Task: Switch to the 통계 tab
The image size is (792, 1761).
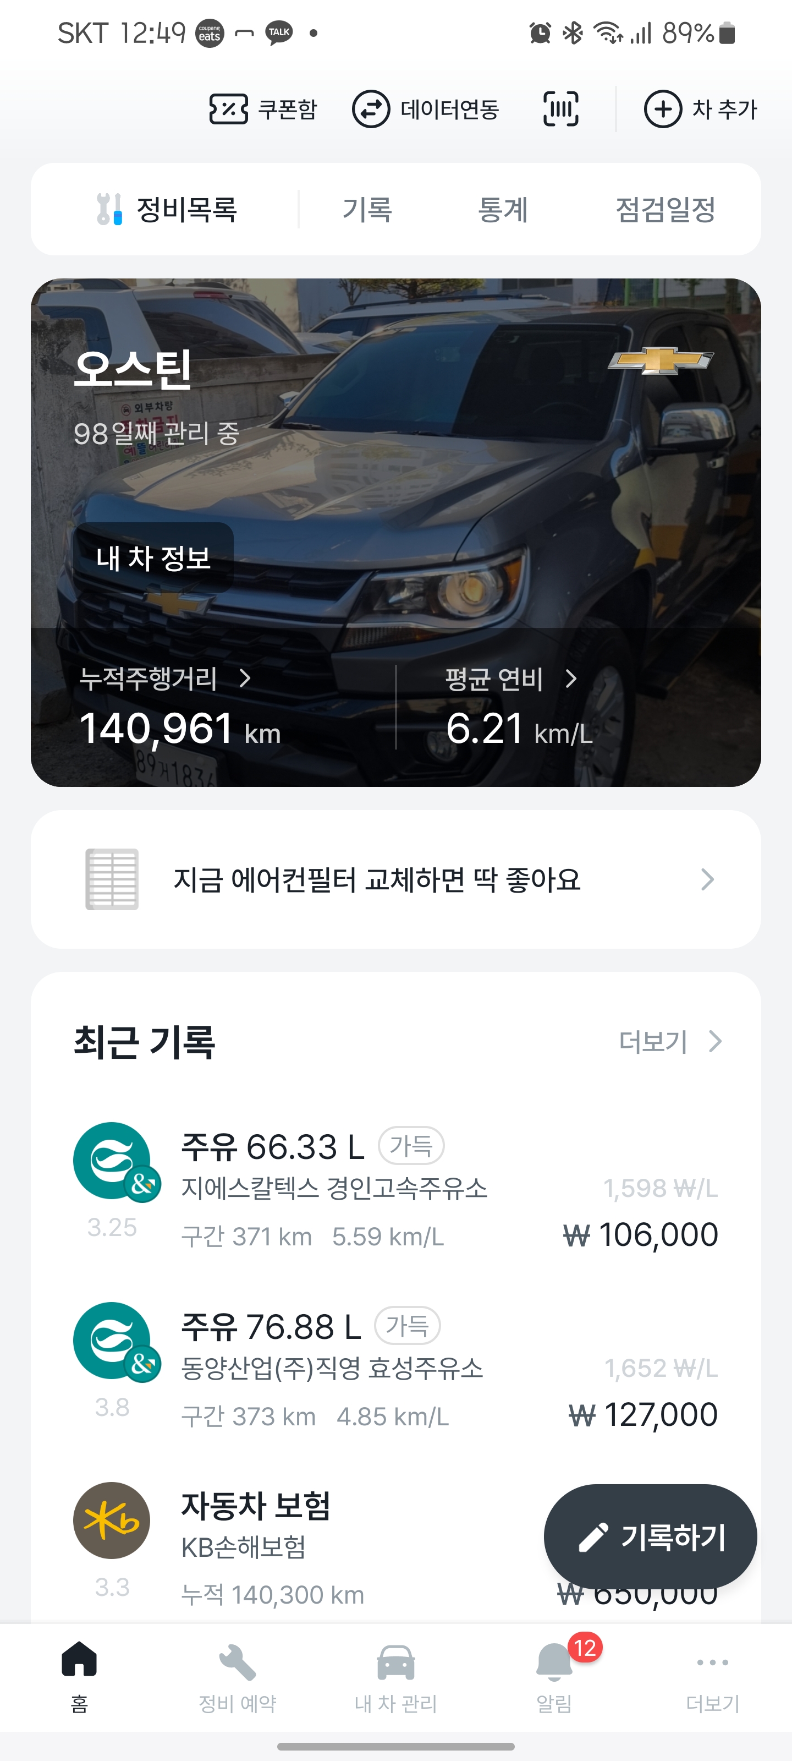Action: pyautogui.click(x=502, y=209)
